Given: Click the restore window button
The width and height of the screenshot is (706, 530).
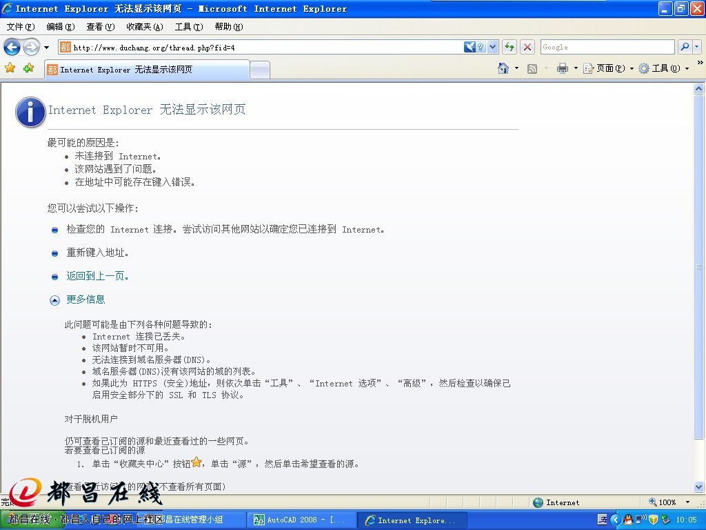Looking at the screenshot, I should (681, 8).
